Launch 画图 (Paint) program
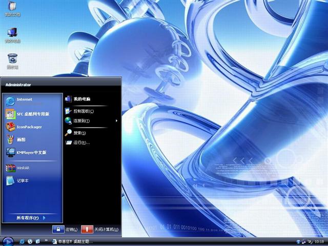The width and height of the screenshot is (328, 246). tap(20, 139)
